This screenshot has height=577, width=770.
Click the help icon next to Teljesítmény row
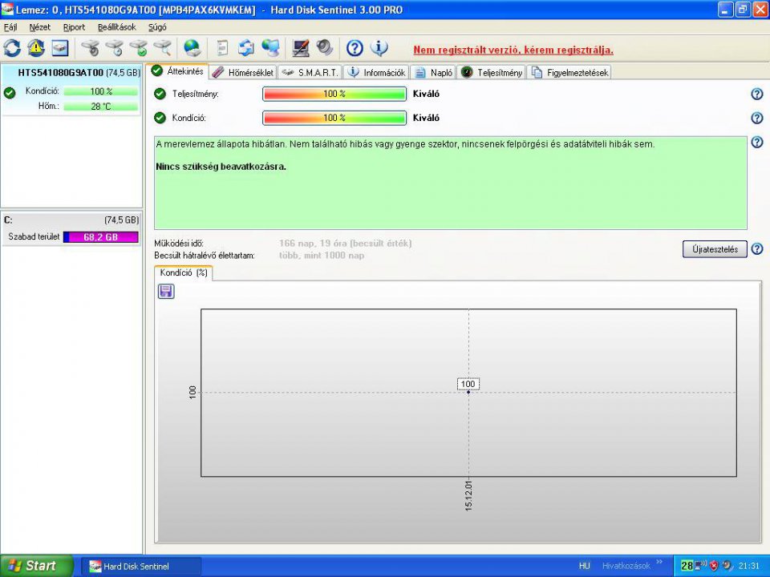tap(757, 94)
